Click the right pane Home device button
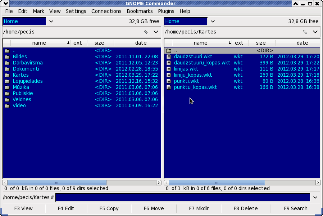The width and height of the screenshot is (323, 216). [x=186, y=22]
